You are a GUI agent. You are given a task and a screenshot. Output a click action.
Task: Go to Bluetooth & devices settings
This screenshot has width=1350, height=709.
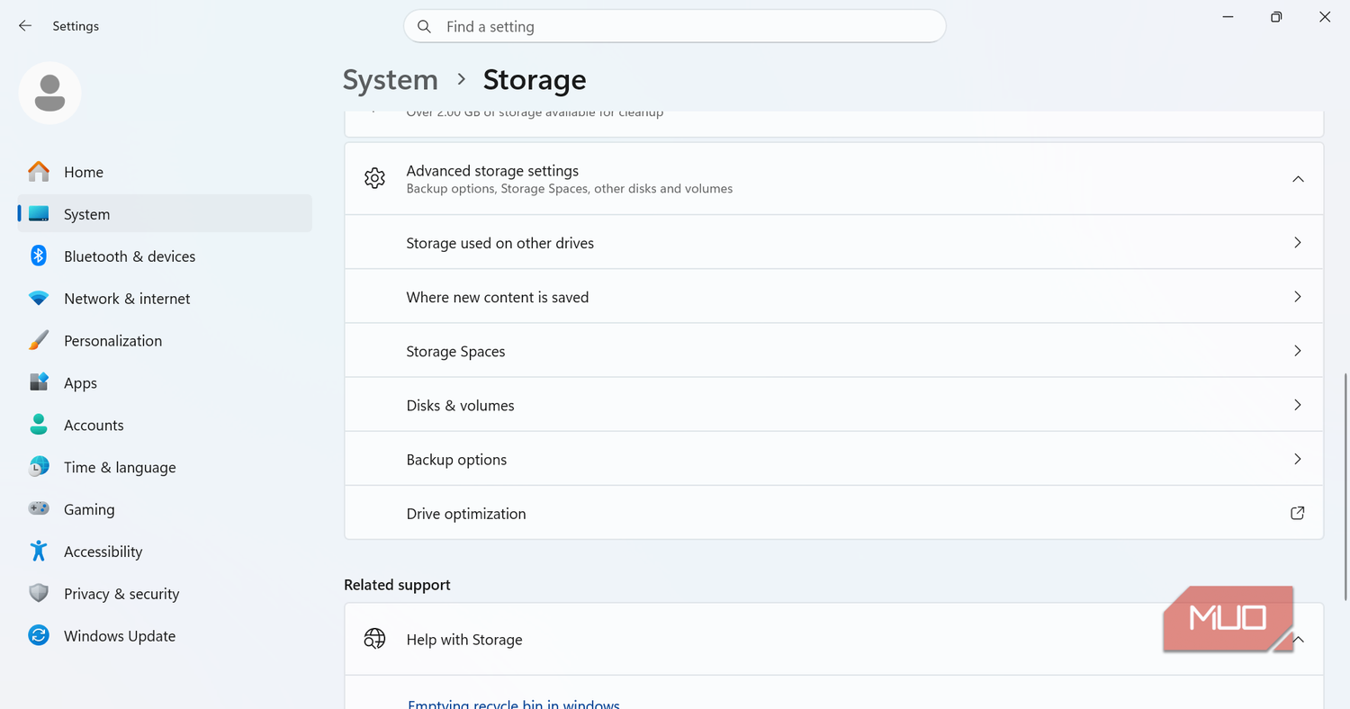point(165,256)
